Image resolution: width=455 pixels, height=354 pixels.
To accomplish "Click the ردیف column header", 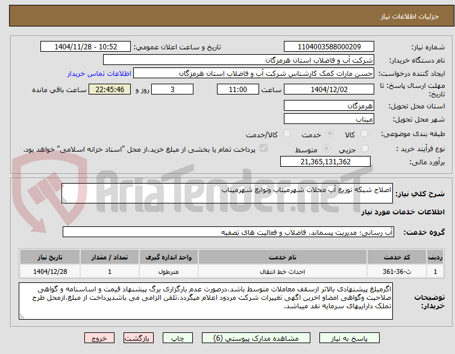I will click(x=435, y=257).
